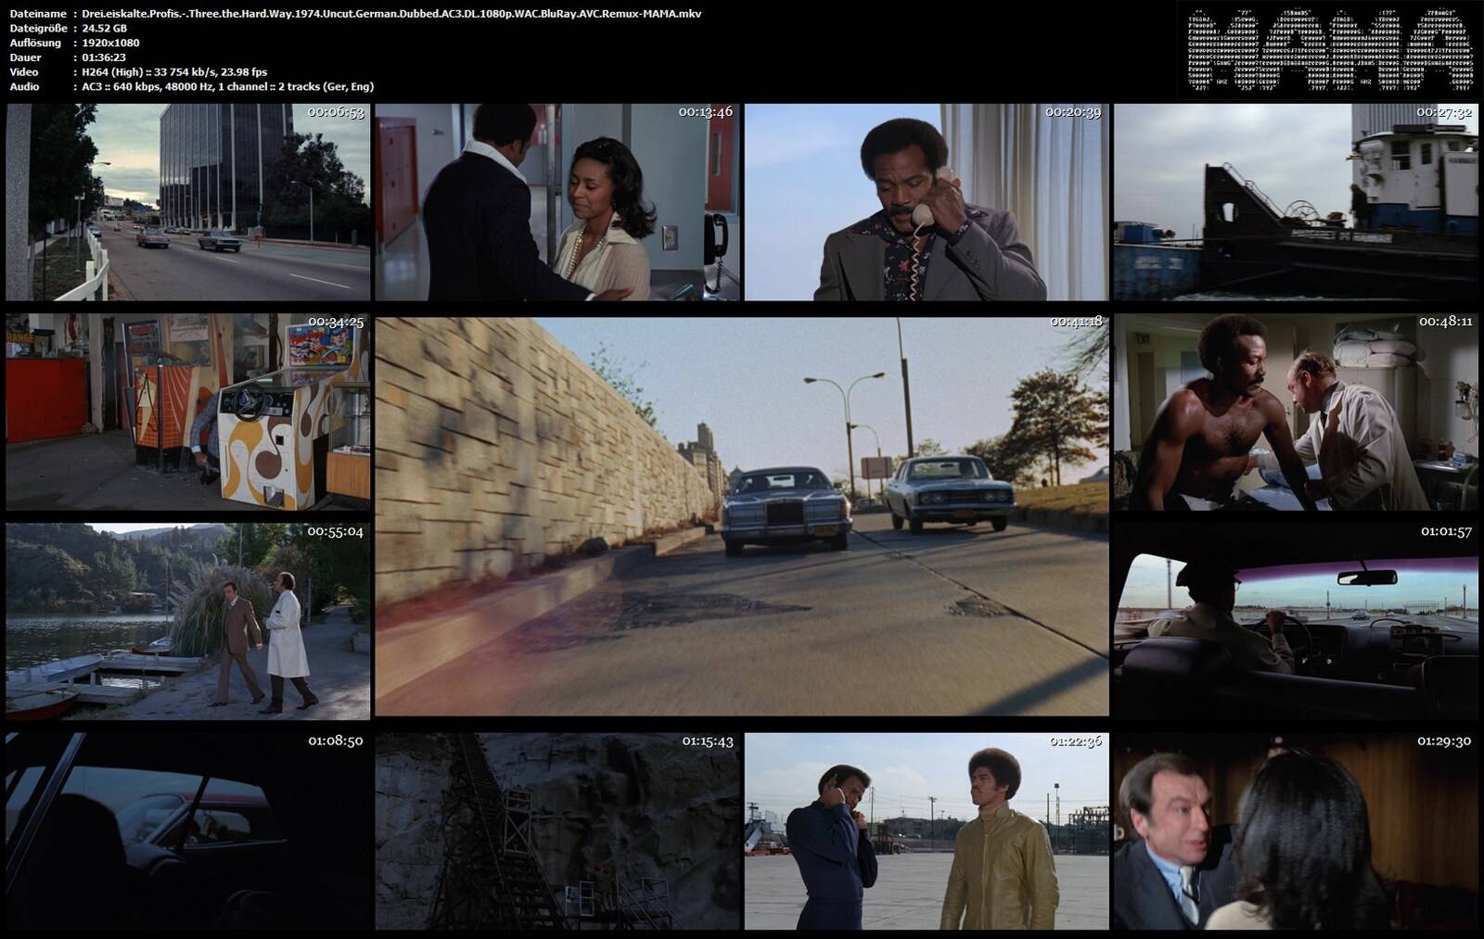Open the thumbnail timestamped 00:13:46

tap(557, 202)
